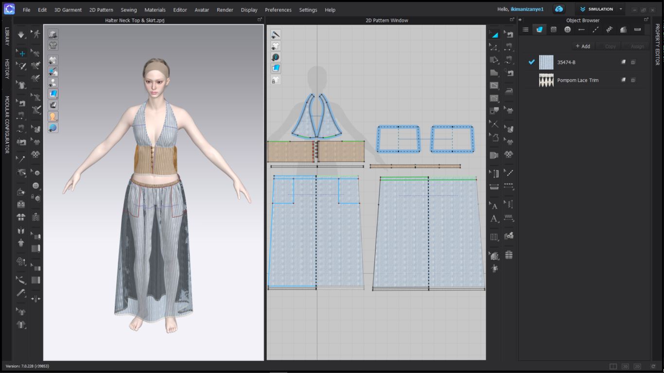Open the Avatar menu
Screen dimensions: 664x373
pyautogui.click(x=202, y=10)
